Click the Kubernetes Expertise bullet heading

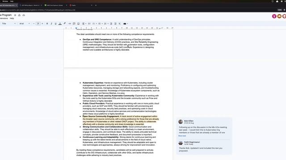pyautogui.click(x=93, y=83)
